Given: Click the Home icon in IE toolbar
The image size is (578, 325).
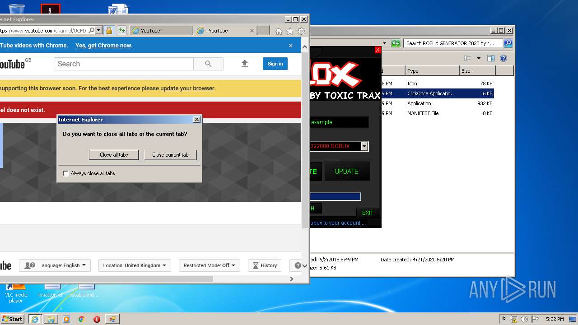Looking at the screenshot, I should click(x=279, y=31).
